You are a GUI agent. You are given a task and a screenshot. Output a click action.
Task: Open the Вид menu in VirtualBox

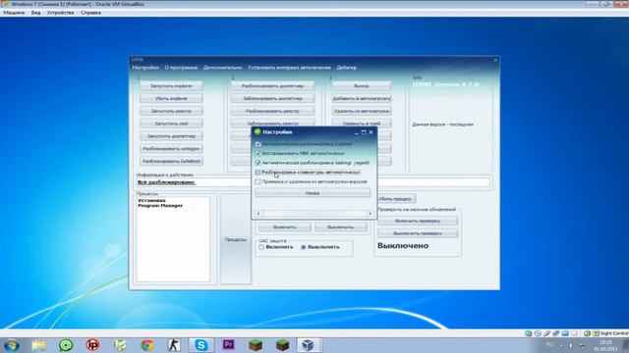point(35,13)
